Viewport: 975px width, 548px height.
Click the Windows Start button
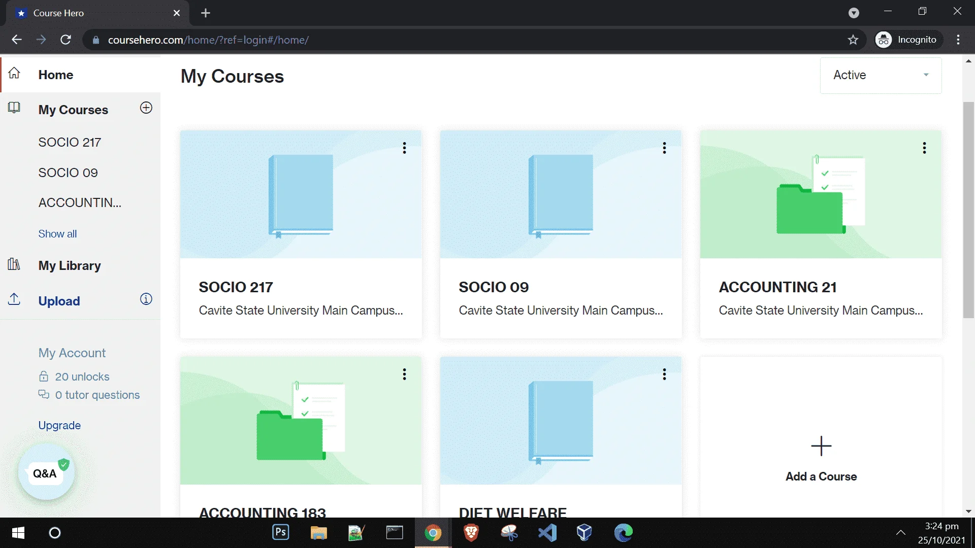coord(18,533)
